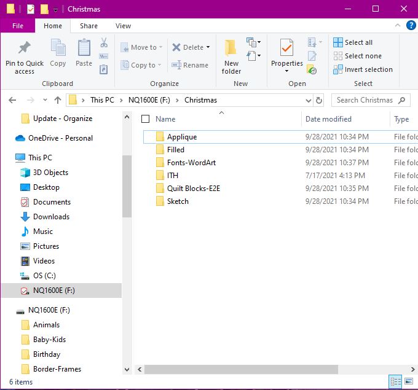418x390 pixels.
Task: Click the Copy path icon
Action: 104,57
